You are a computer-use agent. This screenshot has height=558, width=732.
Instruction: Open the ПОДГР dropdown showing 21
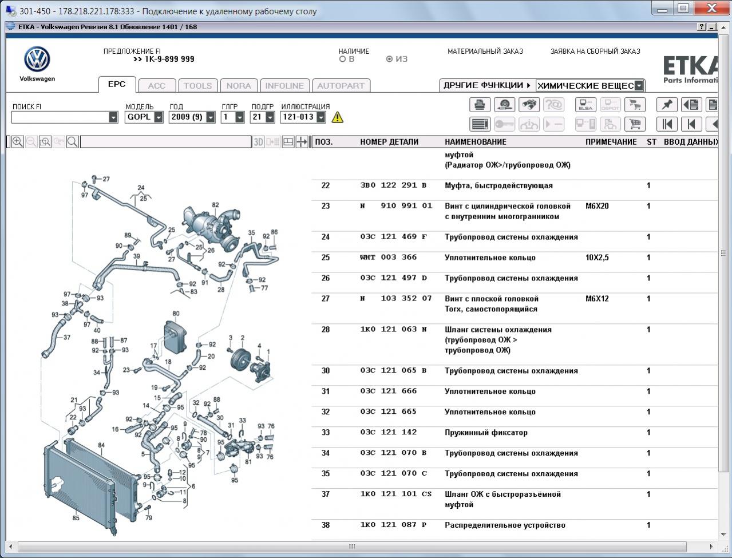tap(270, 117)
